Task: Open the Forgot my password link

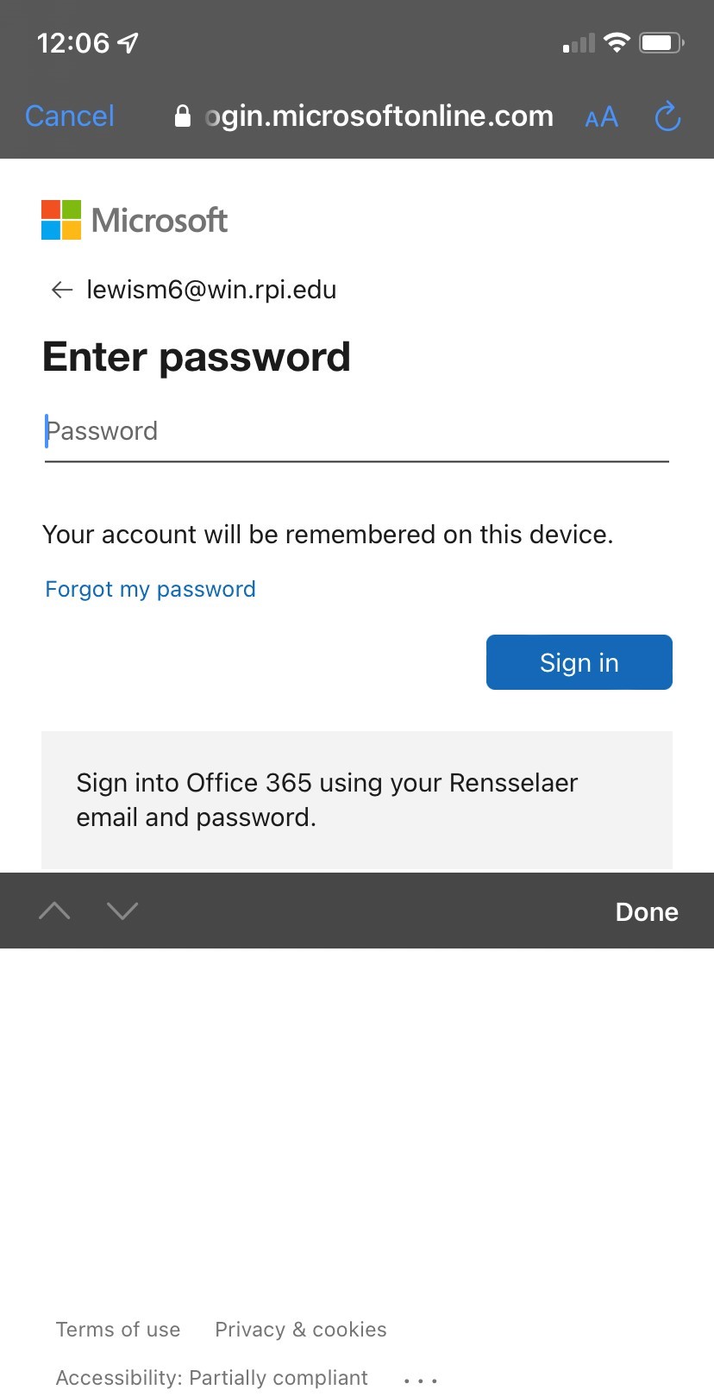Action: [150, 589]
